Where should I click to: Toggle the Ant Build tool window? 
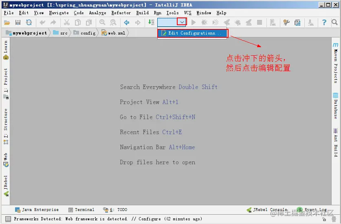point(336,143)
